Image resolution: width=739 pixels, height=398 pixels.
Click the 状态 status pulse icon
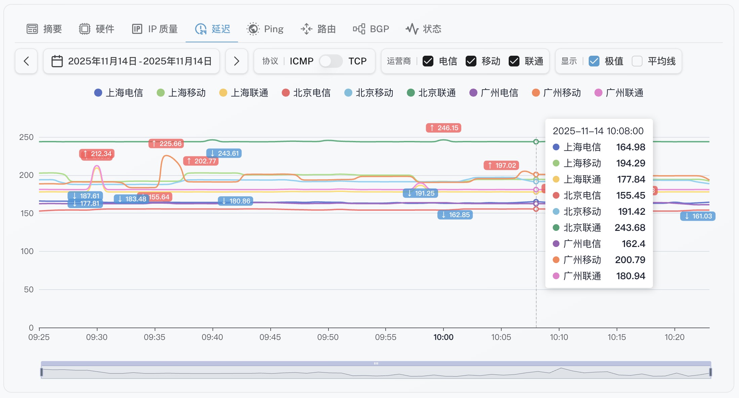(412, 29)
